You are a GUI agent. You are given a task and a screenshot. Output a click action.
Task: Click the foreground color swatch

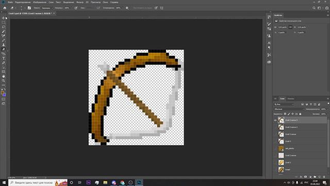[x=2, y=93]
